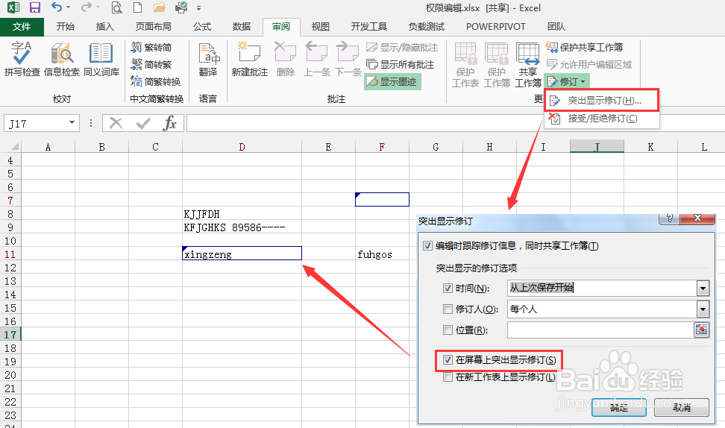Click 删除 comment icon
Image resolution: width=725 pixels, height=428 pixels.
pyautogui.click(x=285, y=59)
